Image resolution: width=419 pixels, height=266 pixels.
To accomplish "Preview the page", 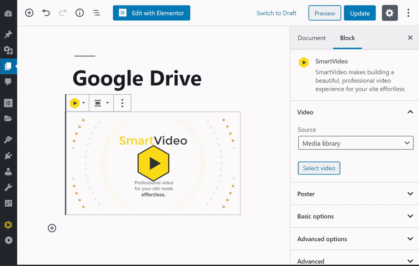I will (x=325, y=13).
